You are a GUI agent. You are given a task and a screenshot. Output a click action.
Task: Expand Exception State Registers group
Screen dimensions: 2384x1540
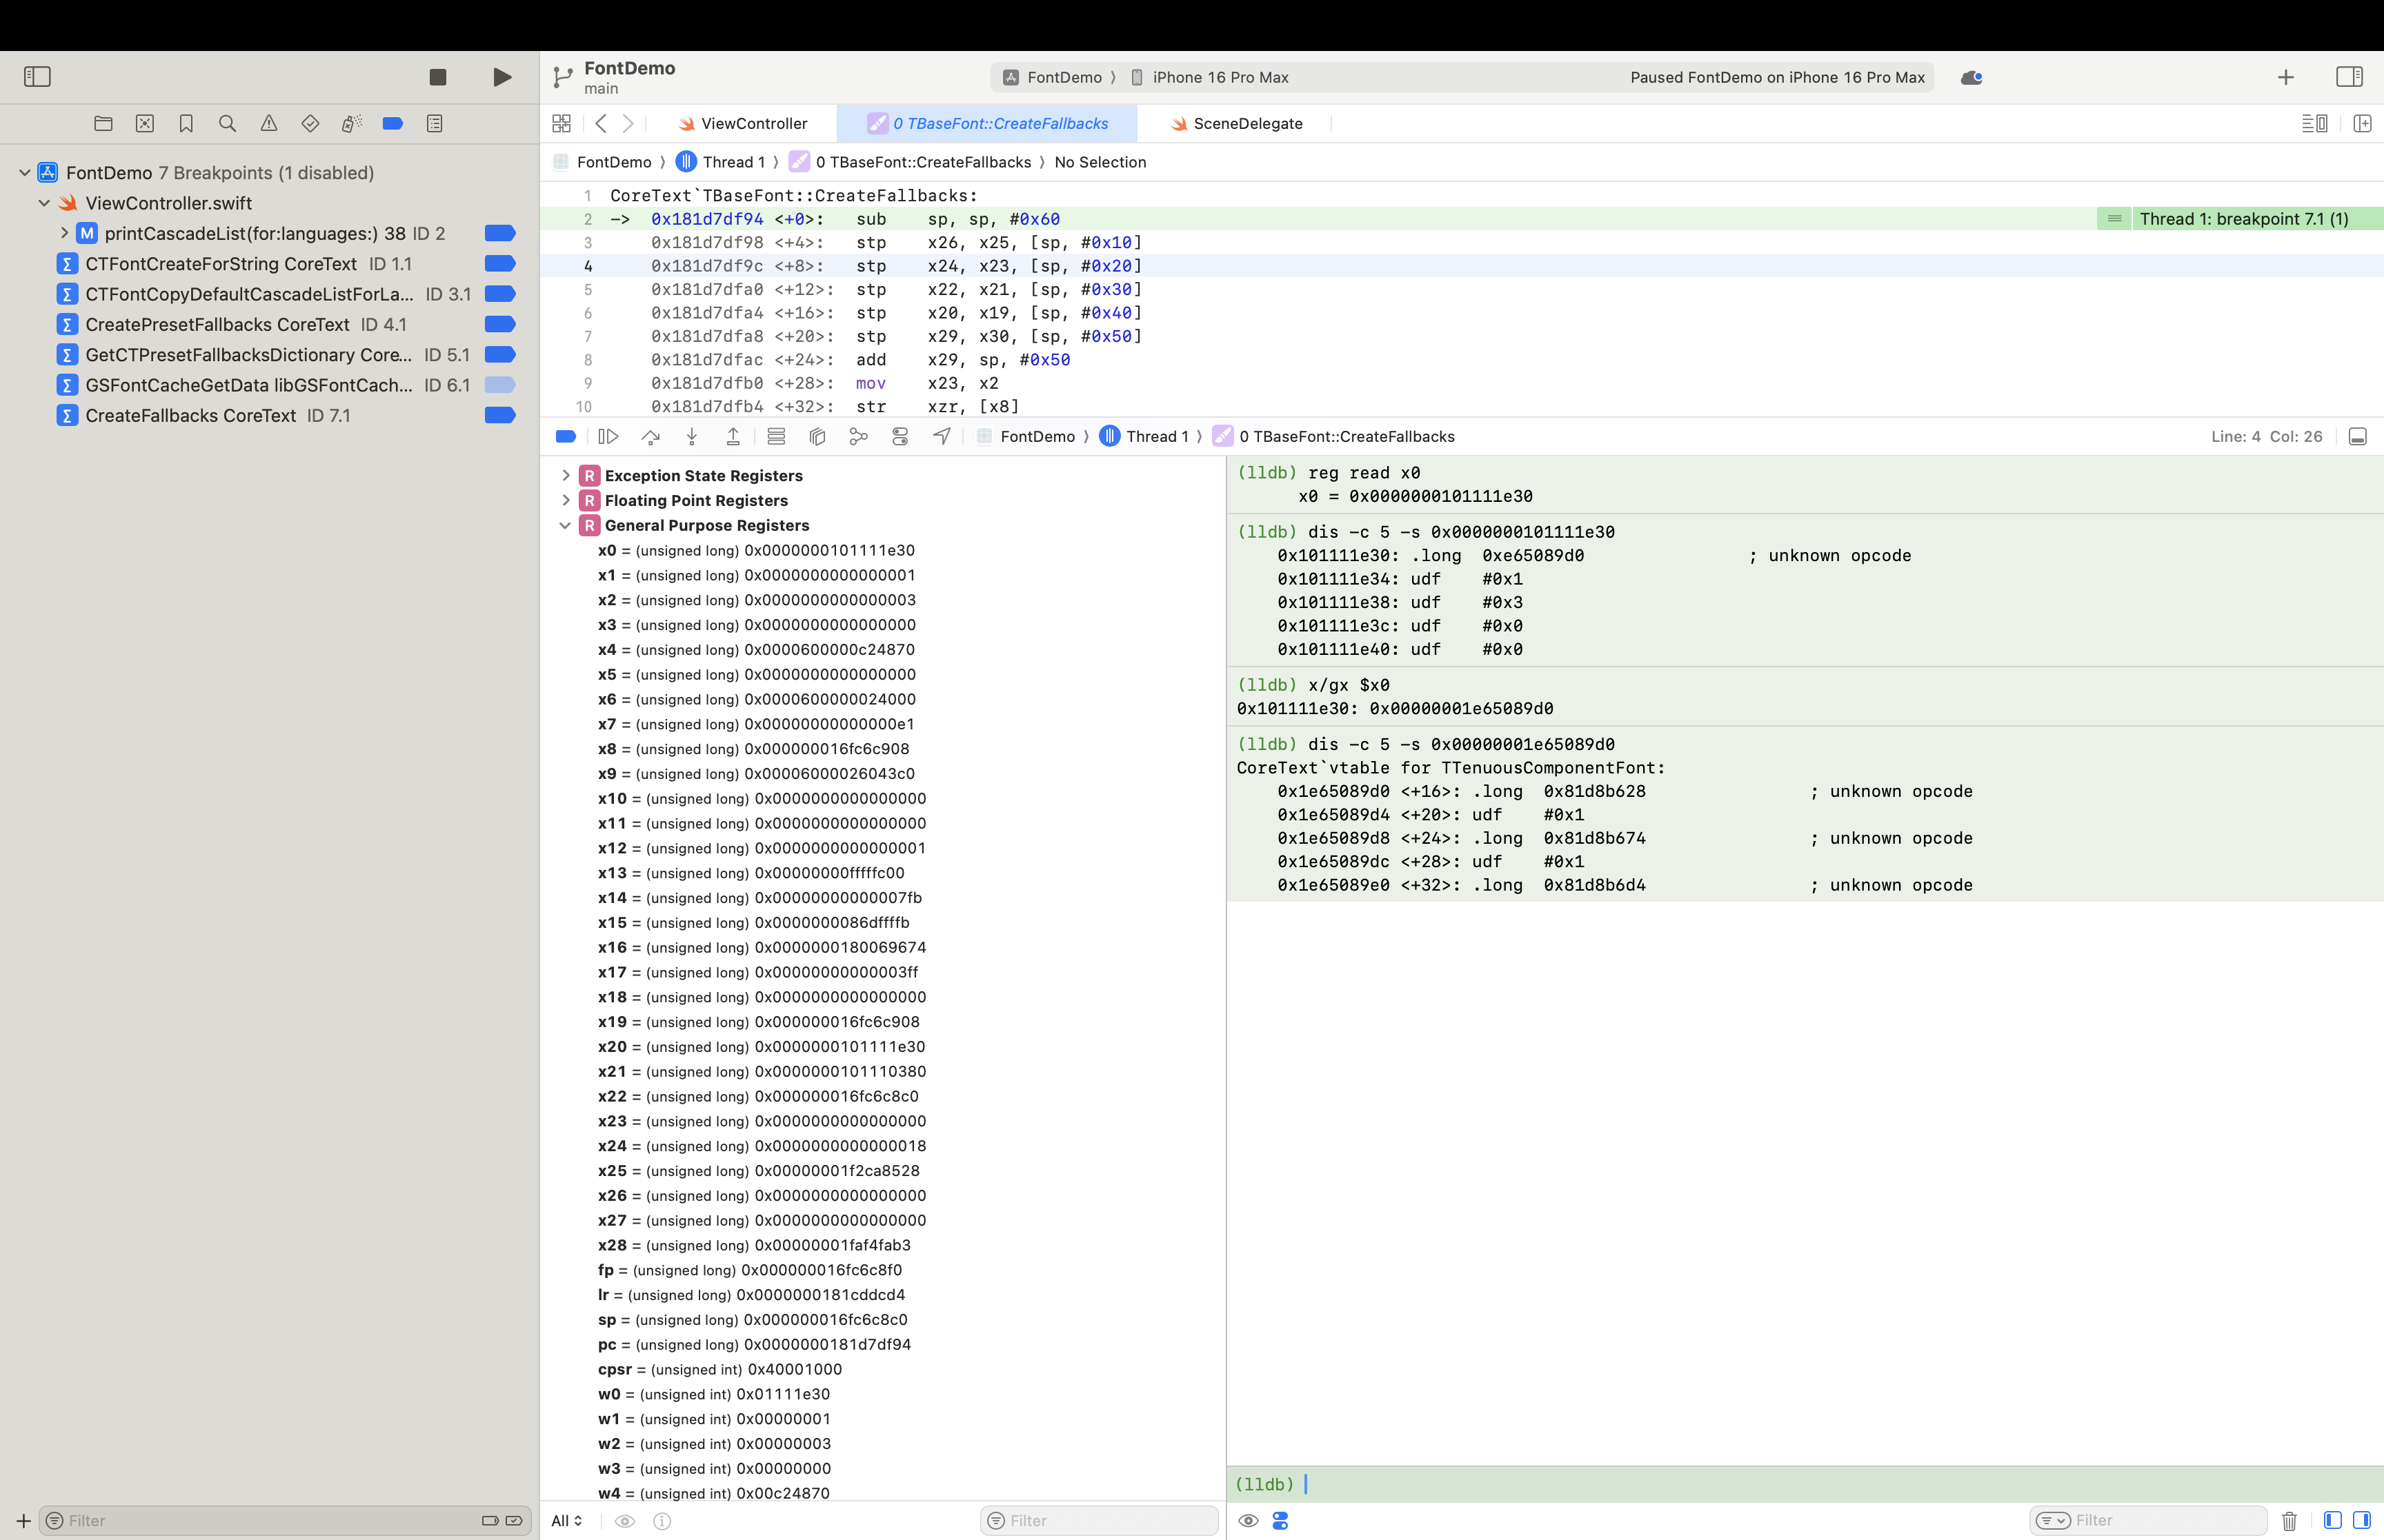[565, 475]
